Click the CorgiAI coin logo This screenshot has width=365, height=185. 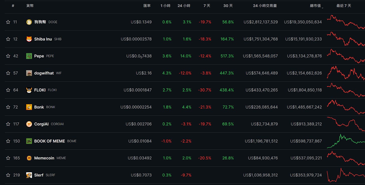[29, 124]
